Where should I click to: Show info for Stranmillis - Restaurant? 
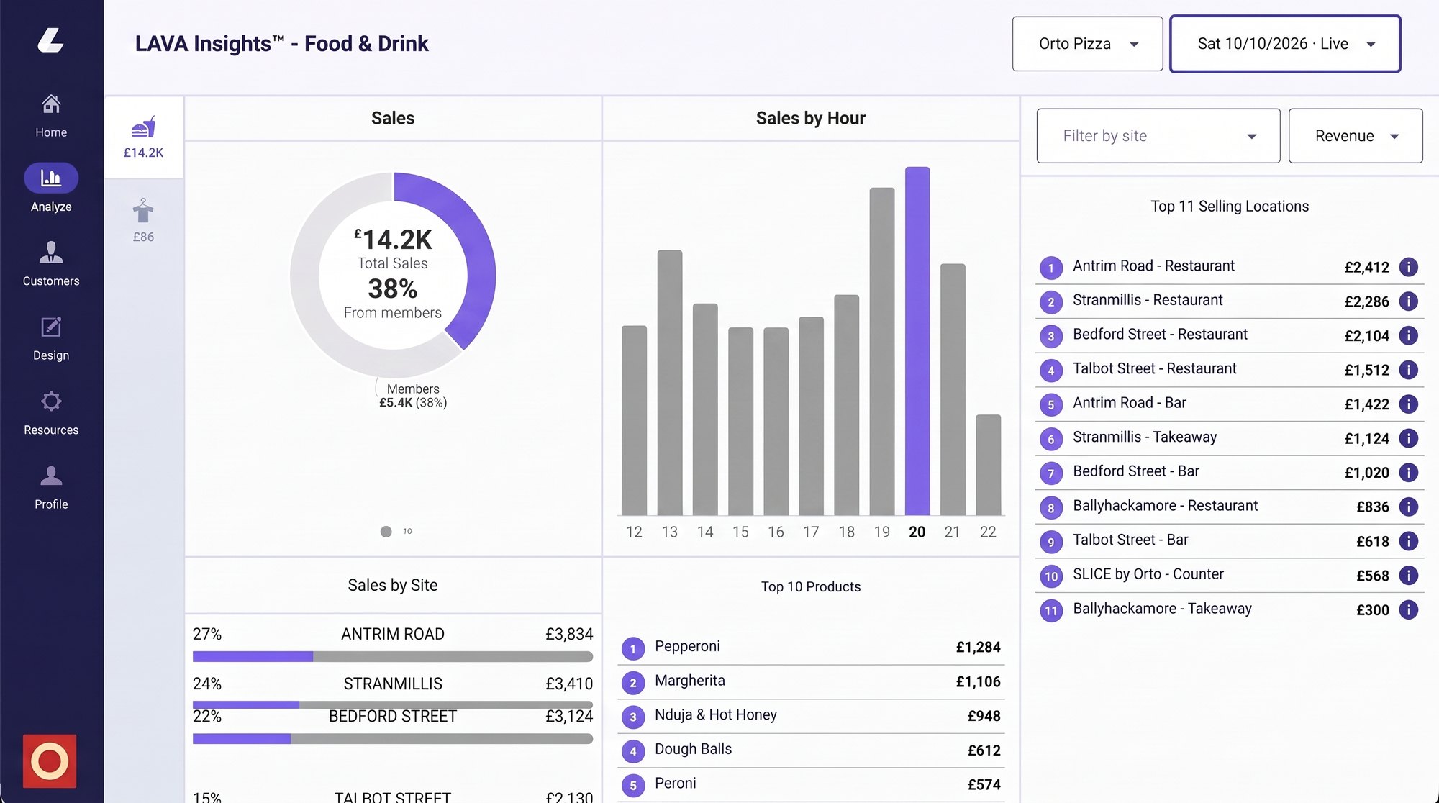[1409, 301]
